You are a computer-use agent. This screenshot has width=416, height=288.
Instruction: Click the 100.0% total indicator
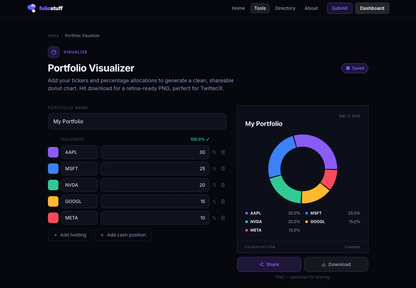tap(200, 139)
